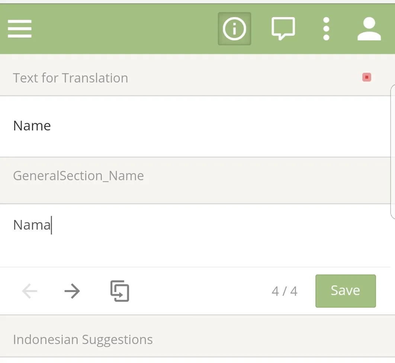Click the GeneralSection_Name context key
Viewport: 395px width, 363px height.
click(78, 176)
